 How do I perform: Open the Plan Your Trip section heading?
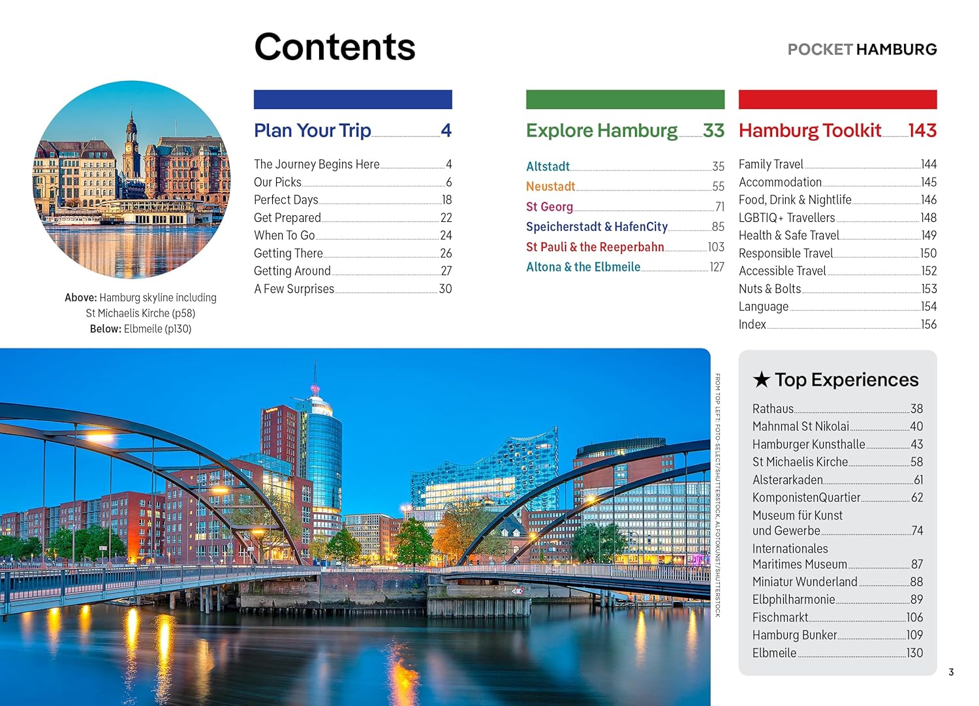[312, 130]
